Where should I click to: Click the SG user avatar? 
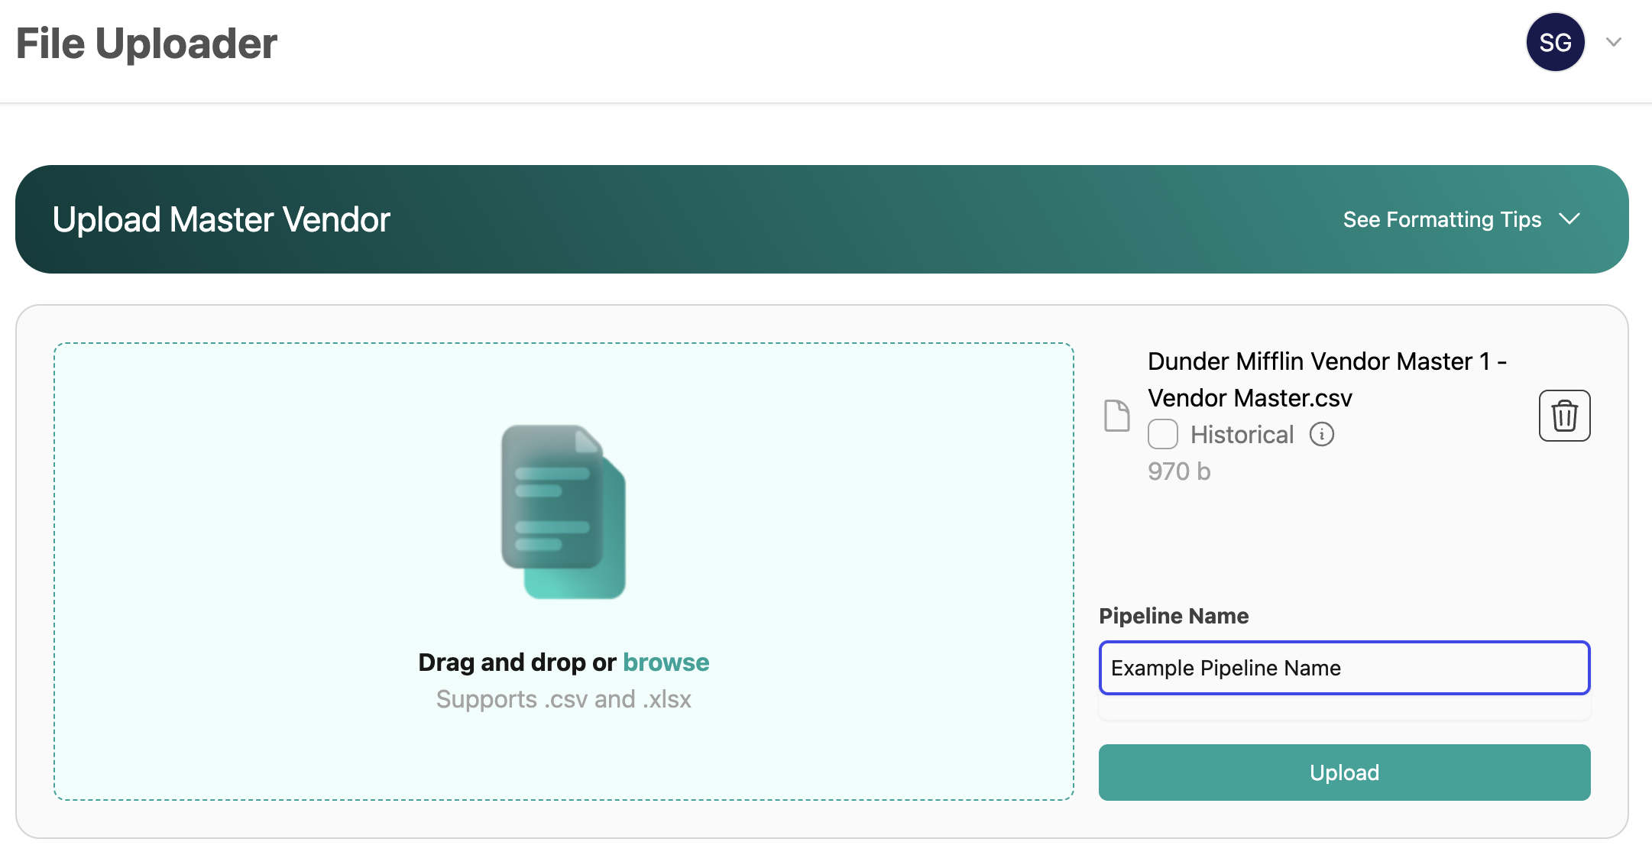[x=1555, y=42]
